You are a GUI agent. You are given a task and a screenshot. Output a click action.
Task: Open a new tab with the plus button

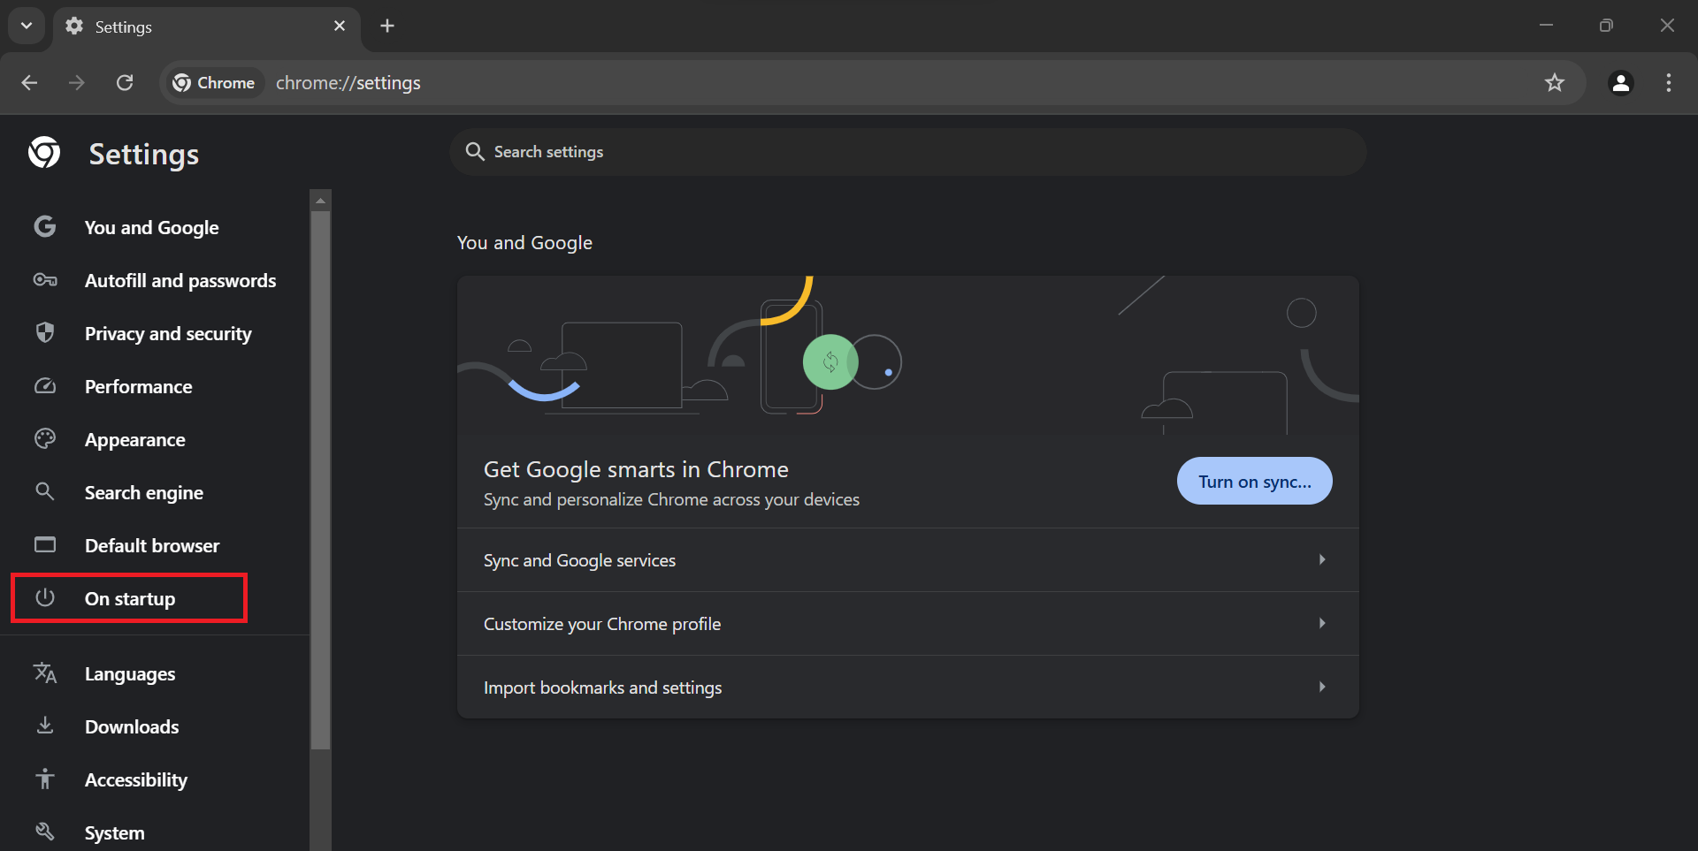pos(387,26)
